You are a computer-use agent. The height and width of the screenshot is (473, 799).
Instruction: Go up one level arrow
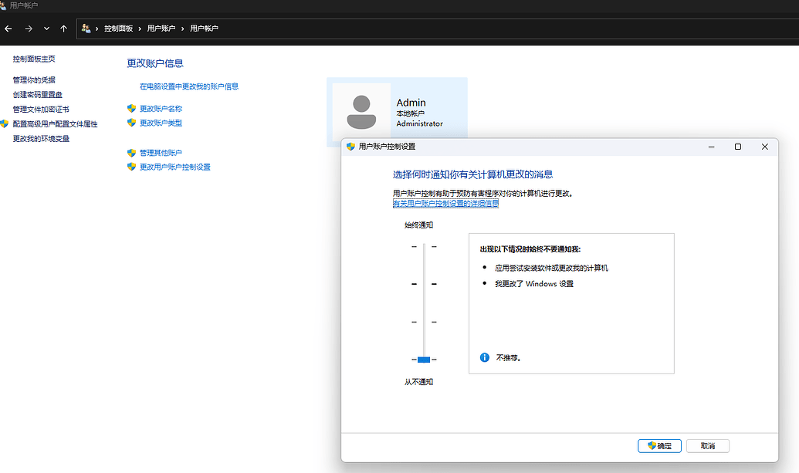pos(64,29)
